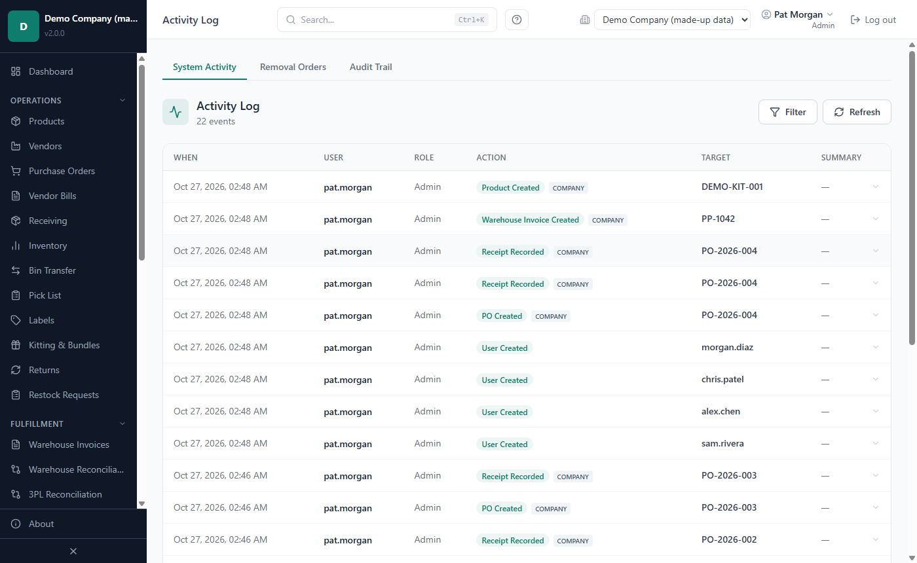Click the Inventory bar chart icon

point(16,245)
